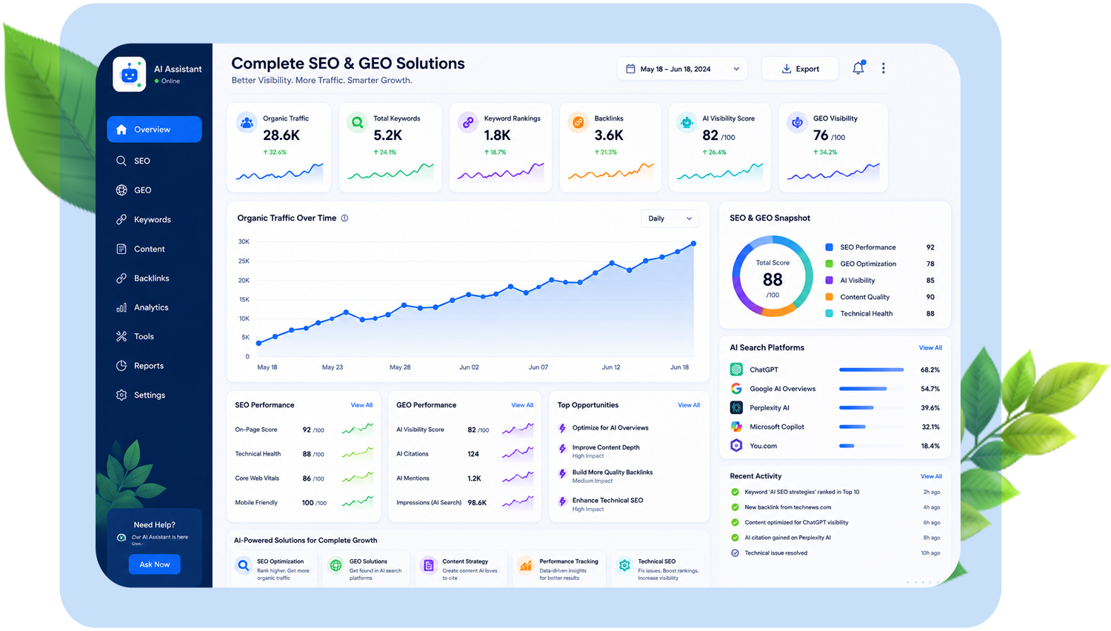This screenshot has width=1111, height=631.
Task: Click the SEO Optimization magnifier icon
Action: click(243, 566)
